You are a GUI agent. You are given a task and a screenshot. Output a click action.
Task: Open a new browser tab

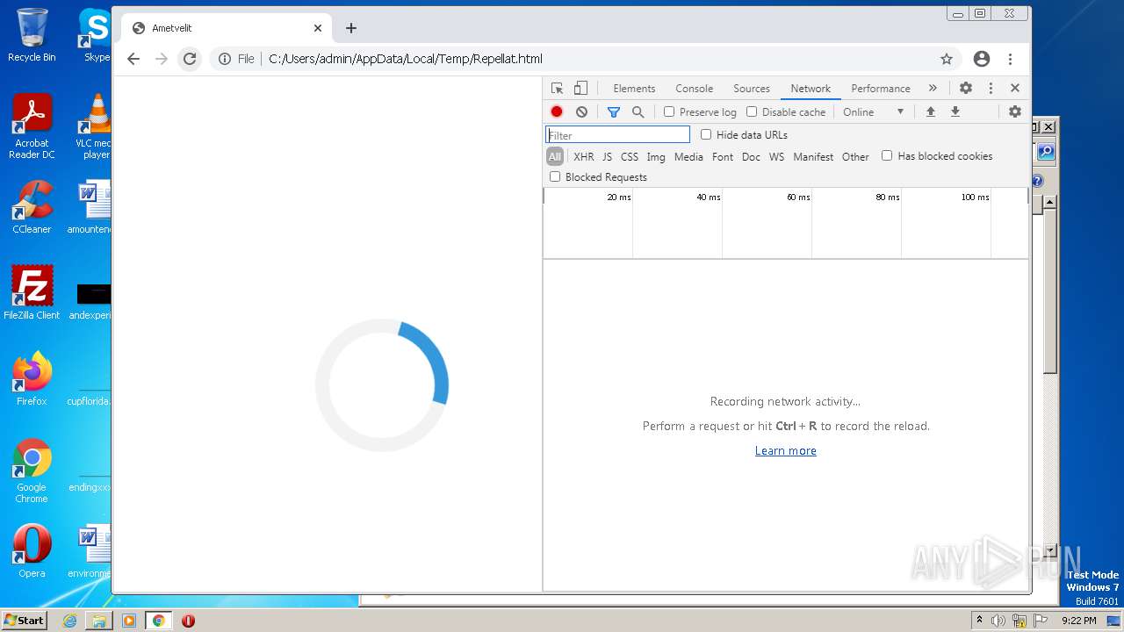click(351, 28)
